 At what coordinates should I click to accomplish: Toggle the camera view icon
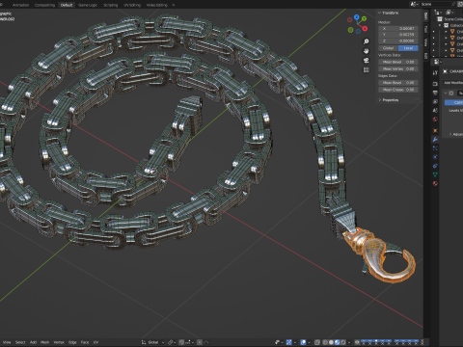coord(366,61)
